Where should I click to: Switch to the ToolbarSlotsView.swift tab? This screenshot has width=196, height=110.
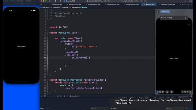click(93, 5)
